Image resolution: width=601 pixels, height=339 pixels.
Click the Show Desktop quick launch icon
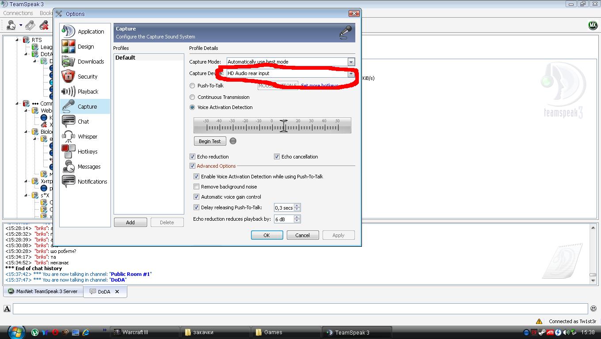tap(76, 332)
